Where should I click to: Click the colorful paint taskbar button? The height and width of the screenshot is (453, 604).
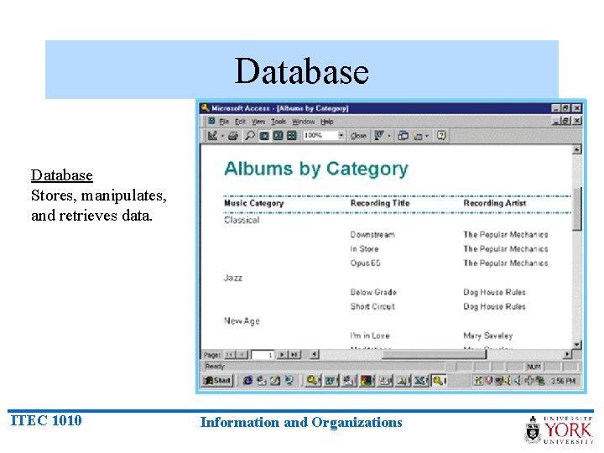(x=367, y=381)
